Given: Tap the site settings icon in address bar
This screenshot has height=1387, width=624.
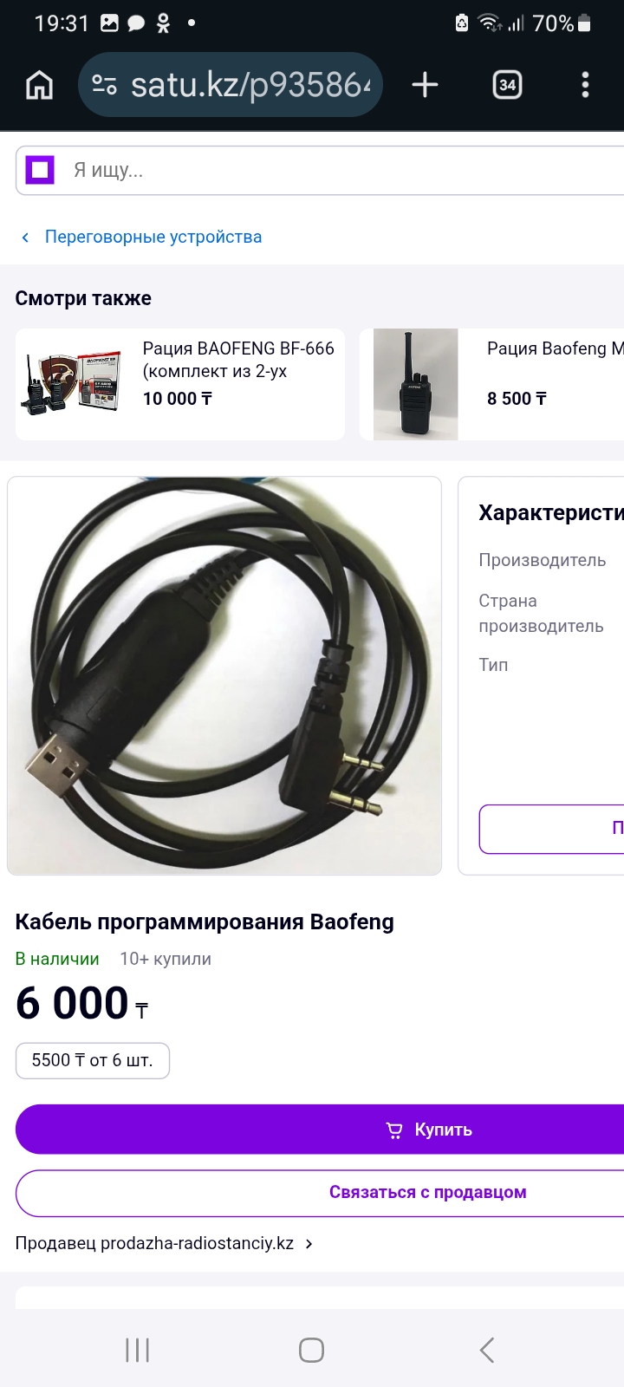Looking at the screenshot, I should pos(105,85).
